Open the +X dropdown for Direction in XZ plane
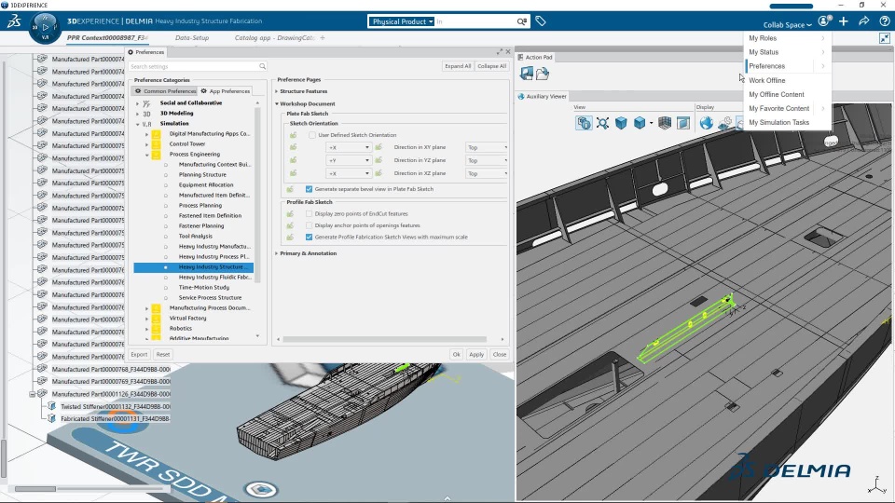This screenshot has width=895, height=503. (x=348, y=173)
